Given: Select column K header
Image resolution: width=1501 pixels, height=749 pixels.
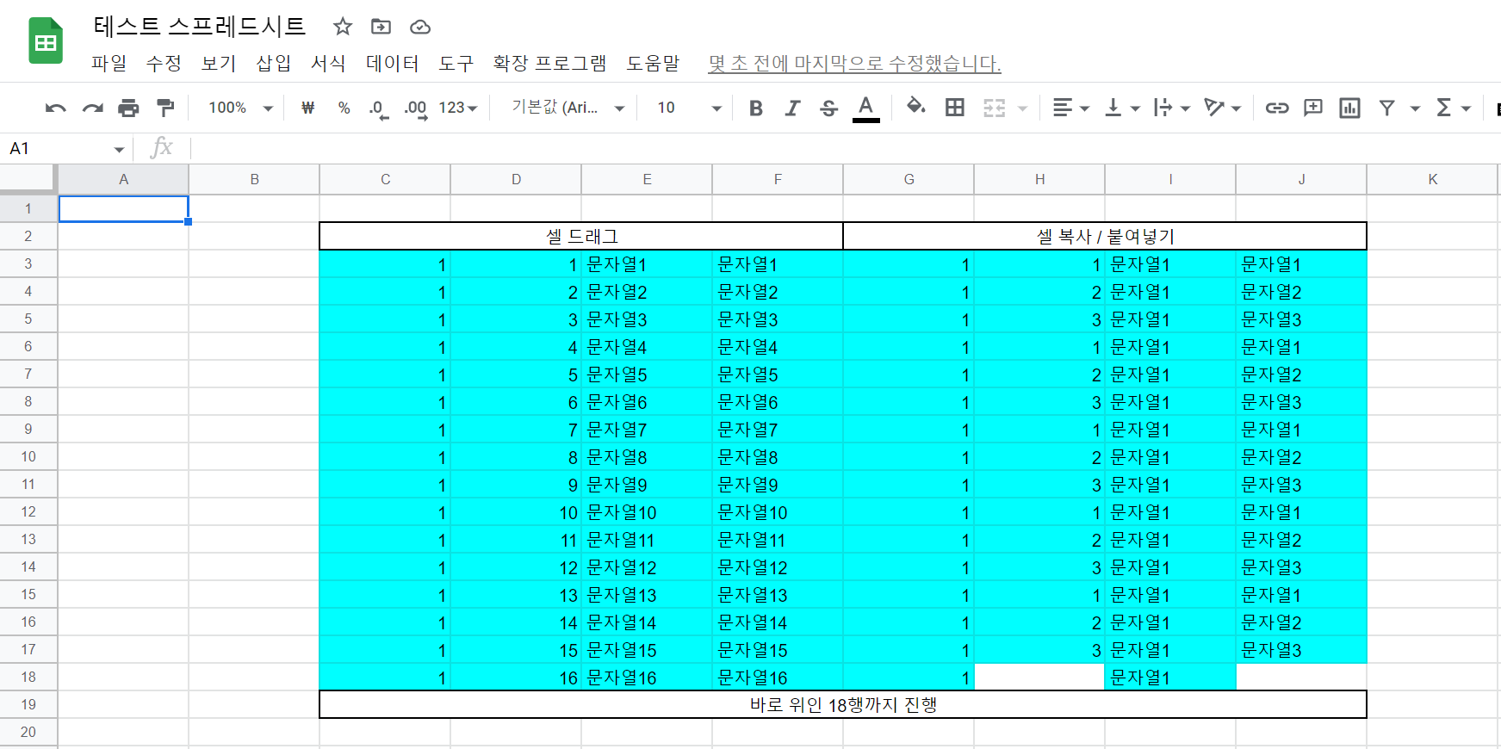Looking at the screenshot, I should click(1433, 179).
